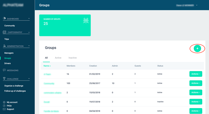
Task: Open the Trips page in sidebar
Action: [7, 39]
